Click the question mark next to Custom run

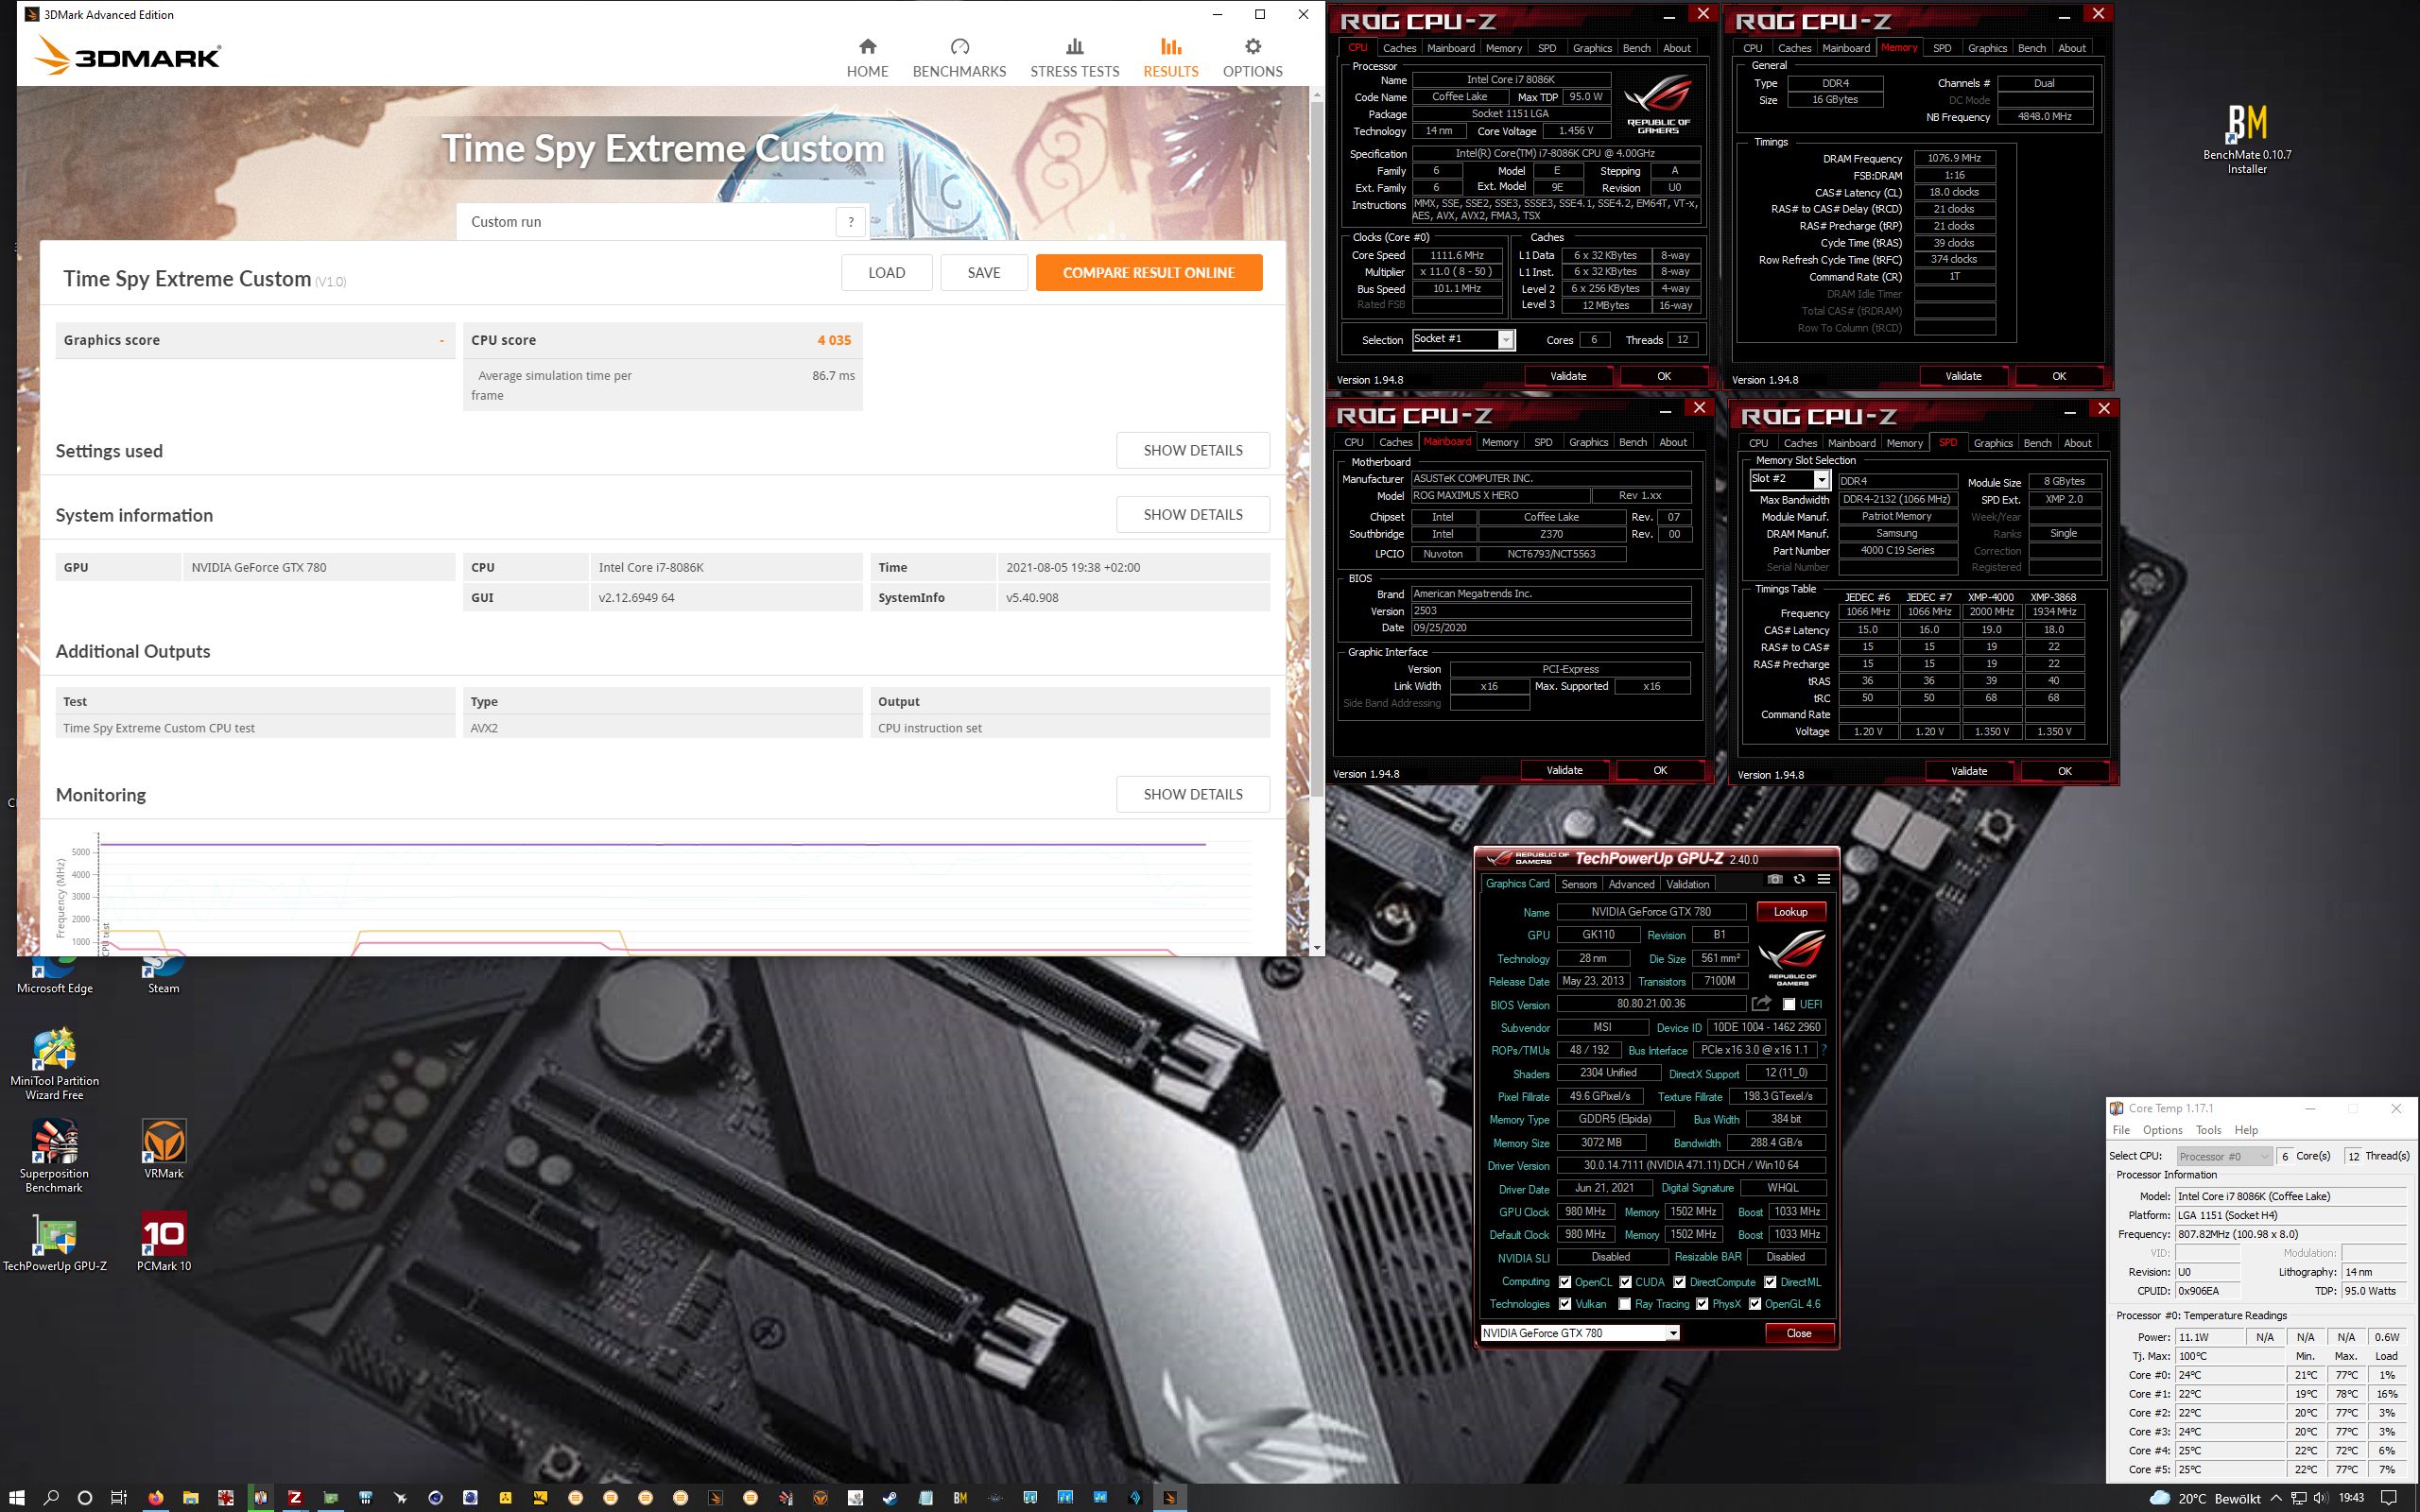tap(851, 222)
